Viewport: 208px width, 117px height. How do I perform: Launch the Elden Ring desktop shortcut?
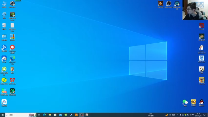point(202,37)
